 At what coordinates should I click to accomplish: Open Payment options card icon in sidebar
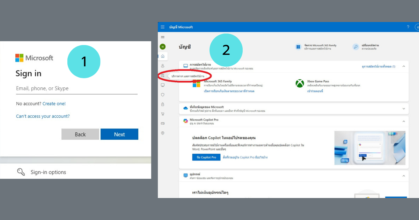pos(163,123)
